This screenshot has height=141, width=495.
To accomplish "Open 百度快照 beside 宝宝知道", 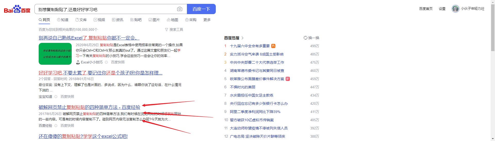I will pyautogui.click(x=67, y=97).
